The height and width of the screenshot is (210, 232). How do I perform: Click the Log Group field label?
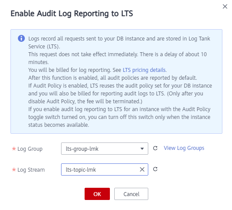coord(30,149)
